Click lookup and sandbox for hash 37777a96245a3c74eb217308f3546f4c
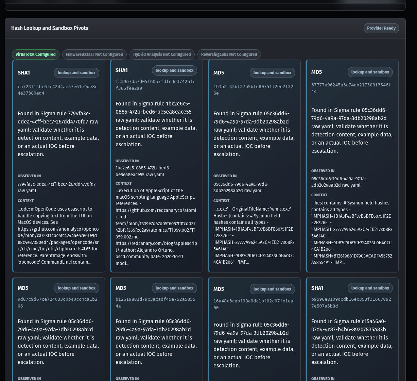The width and height of the screenshot is (417, 381). (370, 72)
